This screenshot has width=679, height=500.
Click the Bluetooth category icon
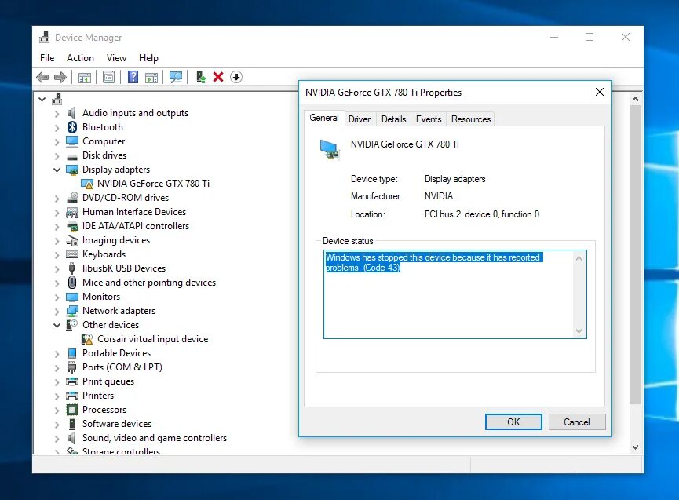[72, 127]
